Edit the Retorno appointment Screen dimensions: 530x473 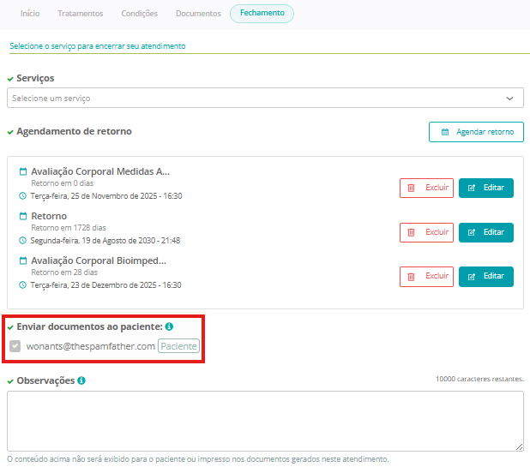point(486,232)
